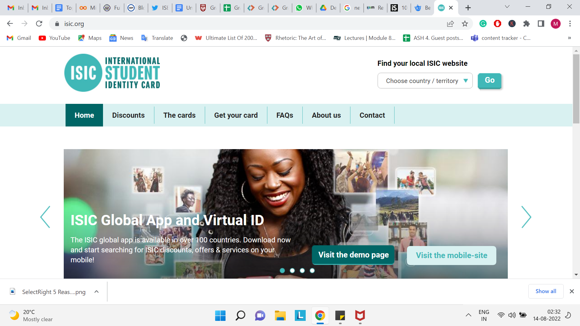
Task: Open the weather widget on taskbar
Action: point(31,315)
